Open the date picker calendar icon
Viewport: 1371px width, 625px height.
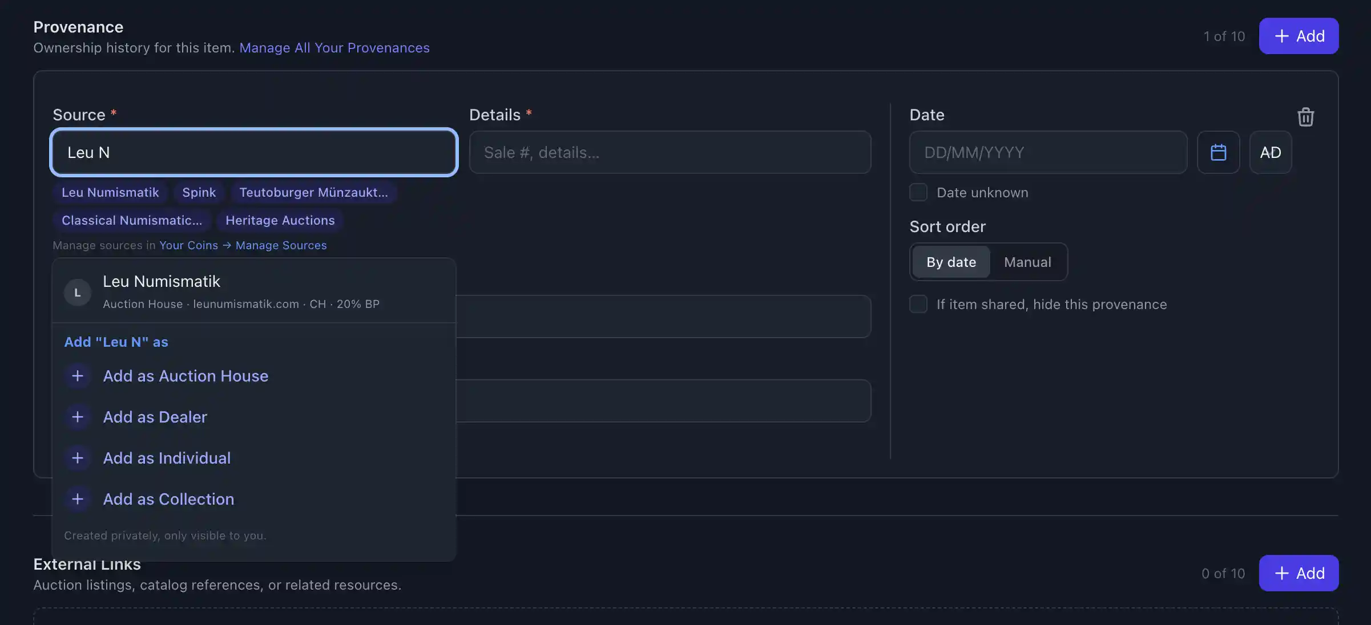(x=1218, y=152)
